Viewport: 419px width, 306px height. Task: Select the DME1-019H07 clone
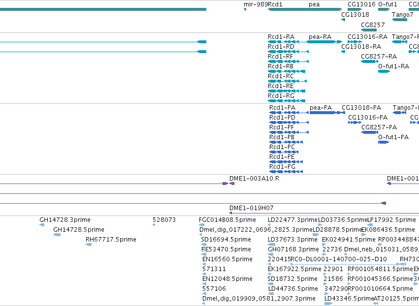pos(324,213)
